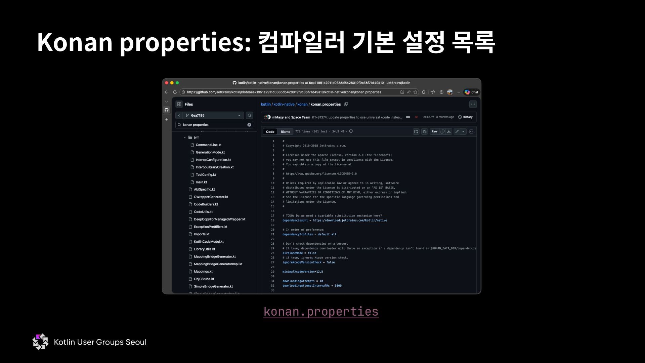This screenshot has height=363, width=645.
Task: Open the konan.properties link below screenshot
Action: click(x=321, y=311)
